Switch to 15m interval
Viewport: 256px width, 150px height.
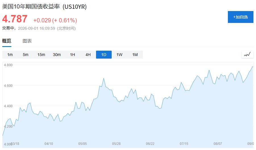coord(41,55)
